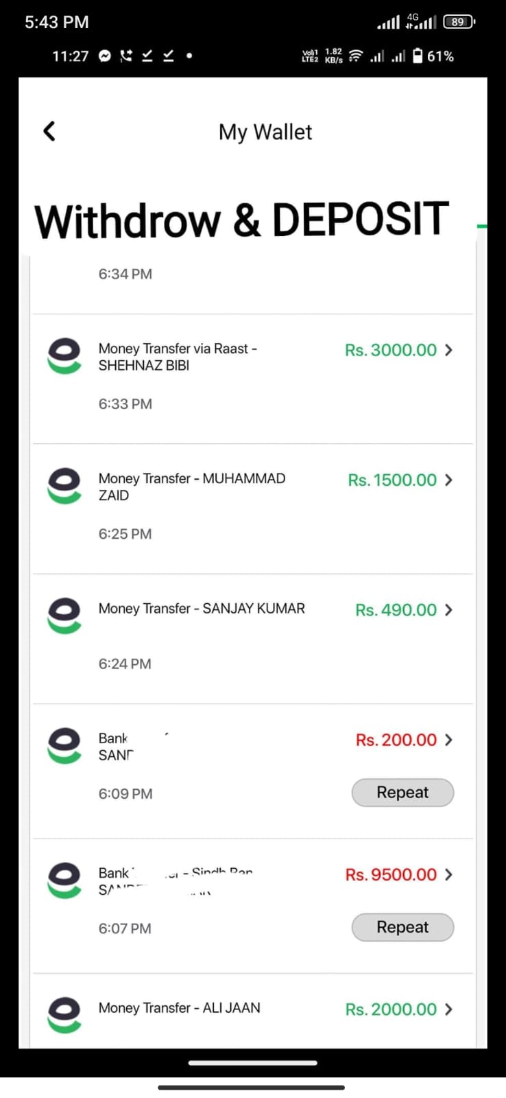506x1098 pixels.
Task: Tap Easypaisa logo beside ALI JAAN transfer
Action: tap(64, 1014)
